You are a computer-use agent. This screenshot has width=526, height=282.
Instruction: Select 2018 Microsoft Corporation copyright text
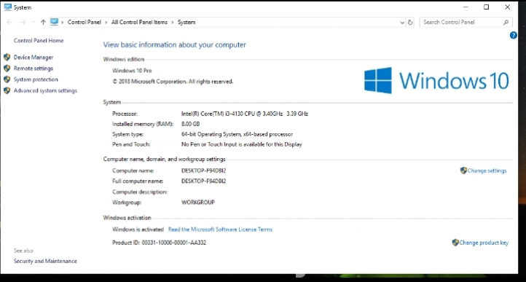coord(173,82)
